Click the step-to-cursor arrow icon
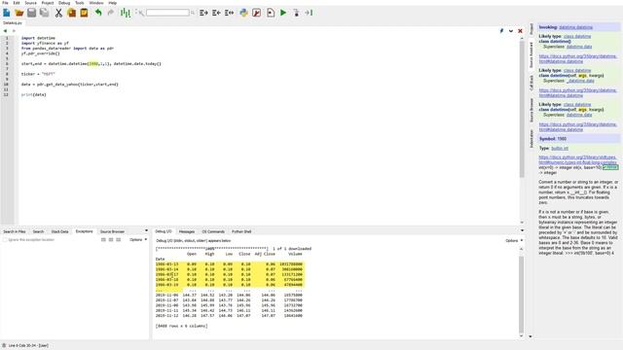Viewport: 623px width, 350px height. [x=309, y=13]
